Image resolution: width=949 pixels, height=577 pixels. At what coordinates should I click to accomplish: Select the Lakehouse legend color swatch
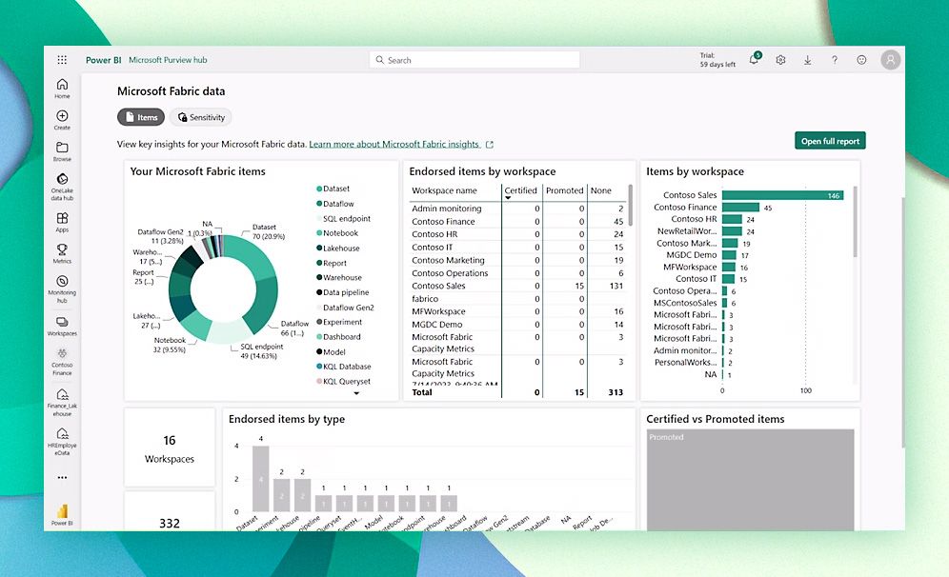tap(319, 248)
